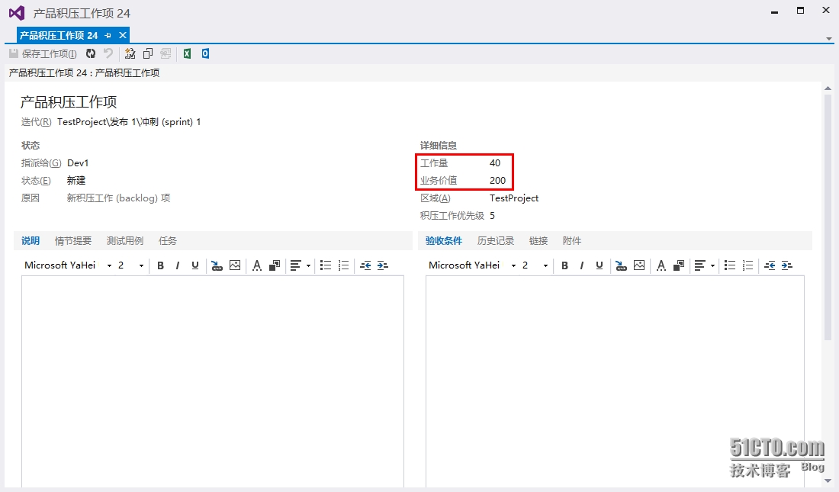This screenshot has width=839, height=492.
Task: Open the 链接 tab
Action: tap(538, 241)
